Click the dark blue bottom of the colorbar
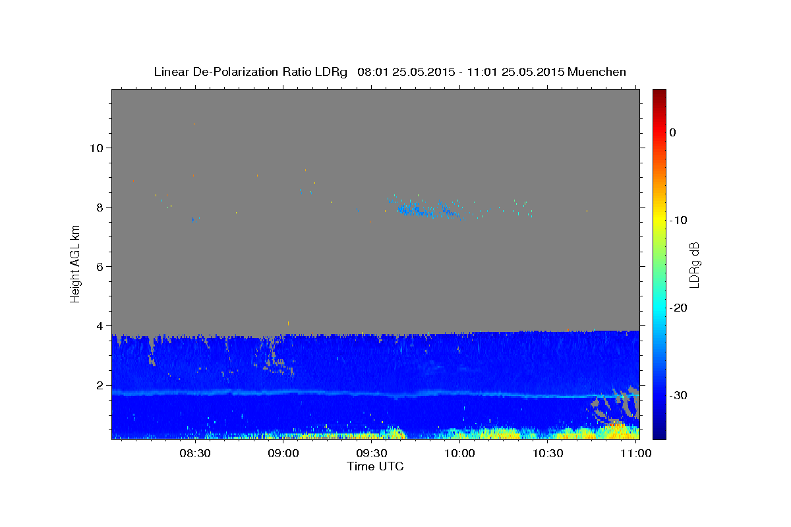The image size is (791, 527). [x=659, y=431]
